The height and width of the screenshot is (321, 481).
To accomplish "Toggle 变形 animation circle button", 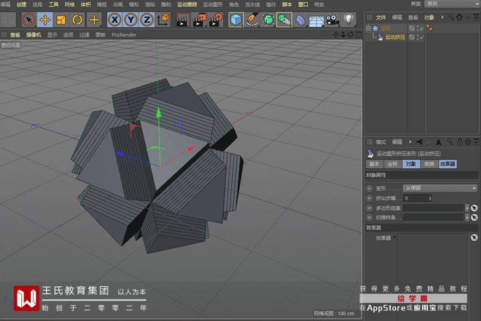I will (x=369, y=188).
